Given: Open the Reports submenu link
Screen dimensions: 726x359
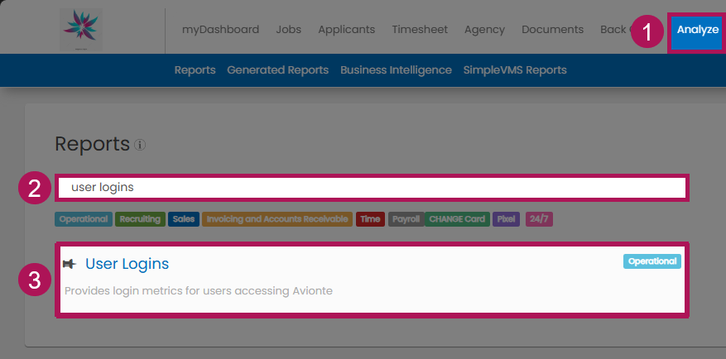Looking at the screenshot, I should (195, 69).
